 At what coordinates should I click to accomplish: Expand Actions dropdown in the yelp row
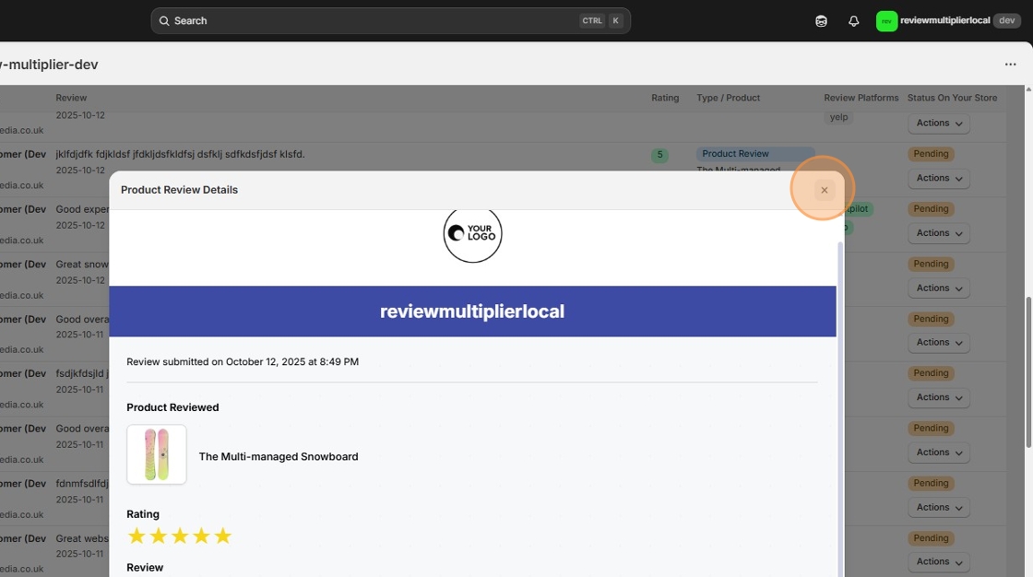939,124
